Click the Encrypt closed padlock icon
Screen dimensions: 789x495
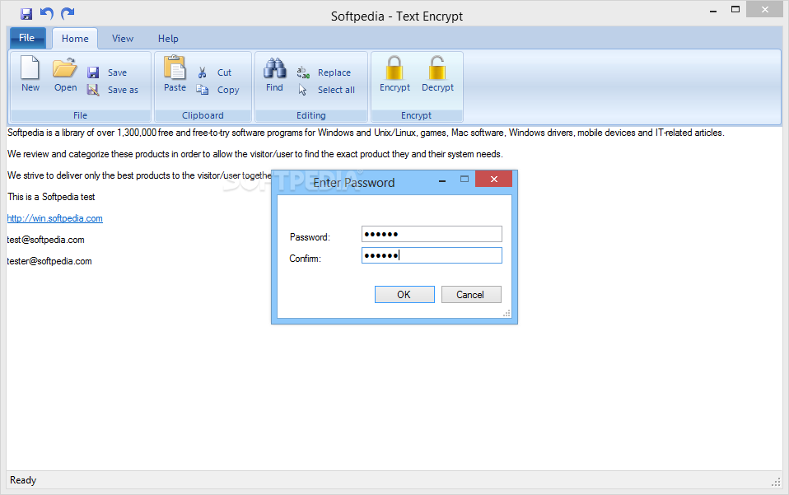[x=394, y=68]
